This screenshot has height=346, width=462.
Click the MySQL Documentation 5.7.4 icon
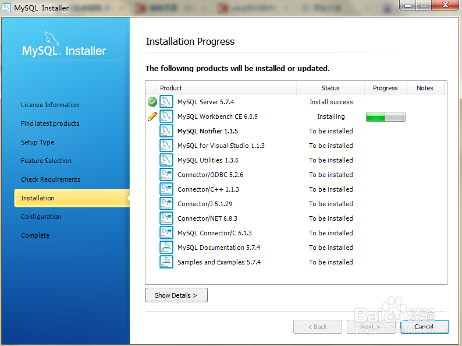click(166, 248)
